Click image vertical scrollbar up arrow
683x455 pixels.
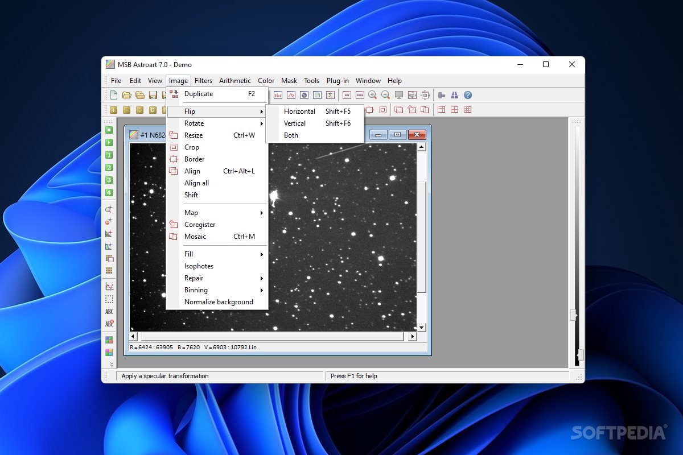coord(421,147)
